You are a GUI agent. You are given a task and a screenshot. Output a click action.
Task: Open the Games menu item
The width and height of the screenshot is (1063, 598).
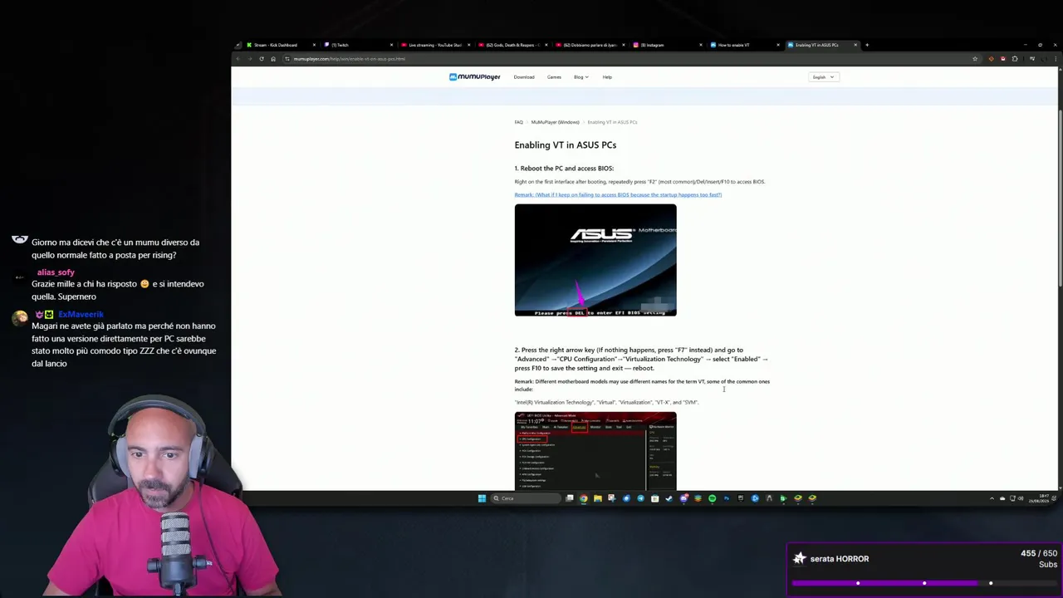point(554,77)
